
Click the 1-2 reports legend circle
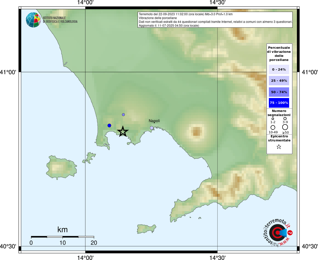pos(273,119)
